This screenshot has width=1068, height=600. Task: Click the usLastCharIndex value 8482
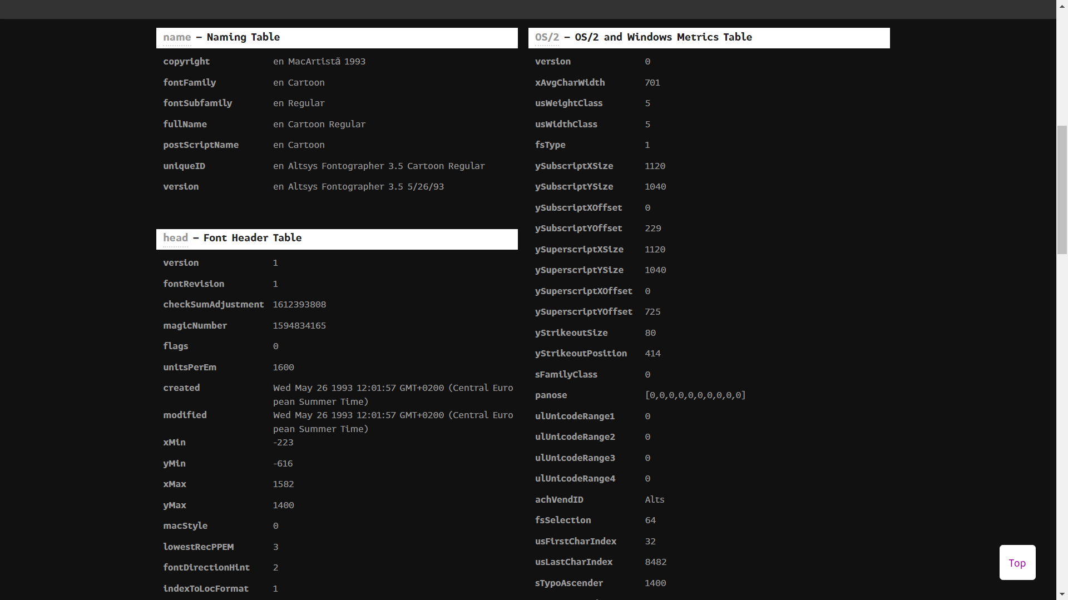pyautogui.click(x=656, y=562)
